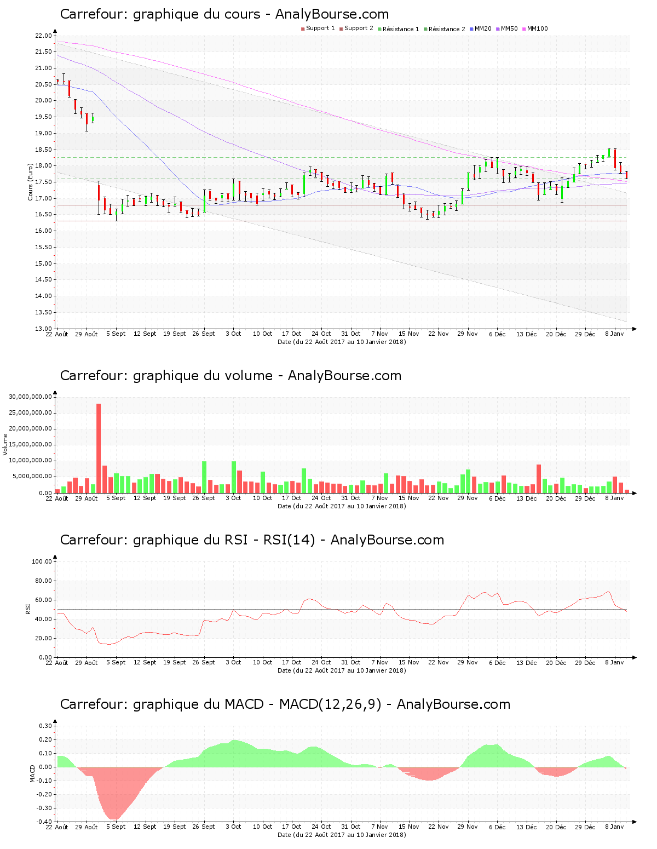The height and width of the screenshot is (849, 657).
Task: Click the 'Volume' vertical axis label
Action: [5, 444]
